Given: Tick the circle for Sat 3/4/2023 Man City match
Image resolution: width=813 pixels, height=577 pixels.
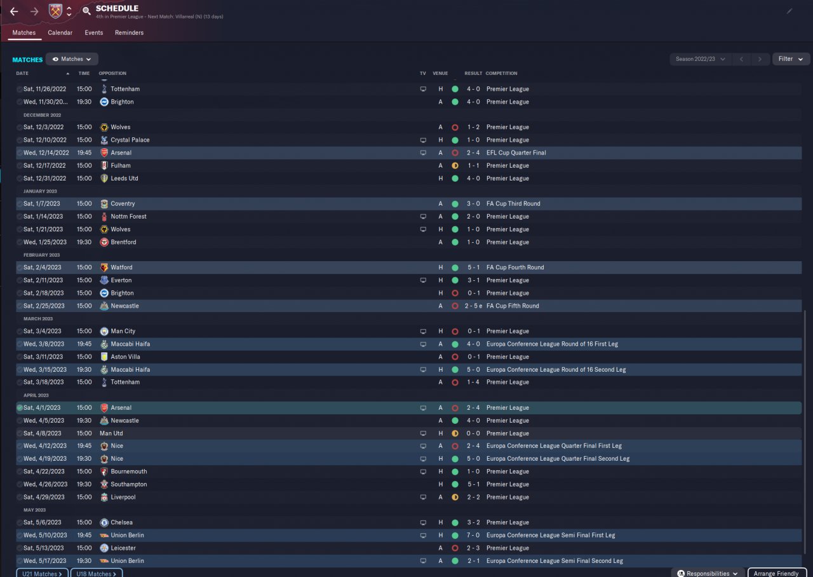Looking at the screenshot, I should [x=20, y=331].
